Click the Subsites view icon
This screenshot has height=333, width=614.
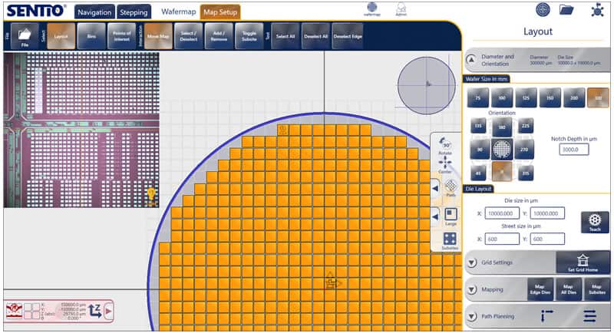click(451, 240)
